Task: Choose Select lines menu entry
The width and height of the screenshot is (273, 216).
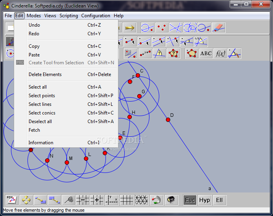Action: 66,104
